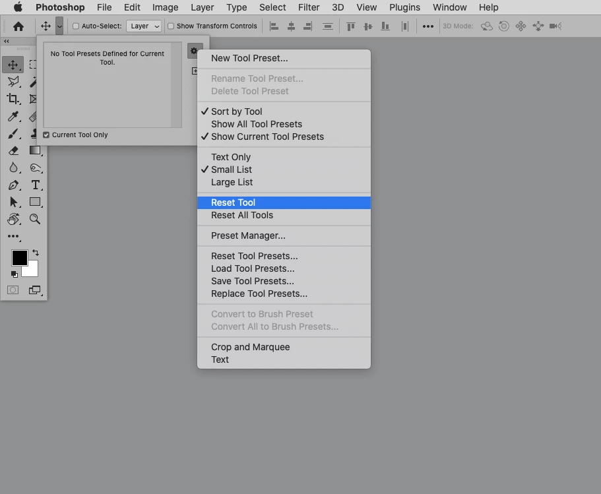Choose Text Only view

pos(284,157)
